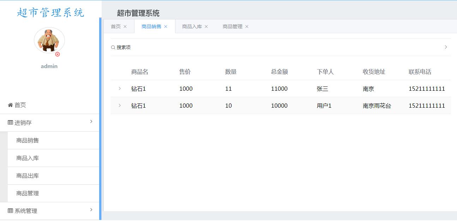Click the admin avatar picture
This screenshot has height=221, width=457.
click(49, 41)
